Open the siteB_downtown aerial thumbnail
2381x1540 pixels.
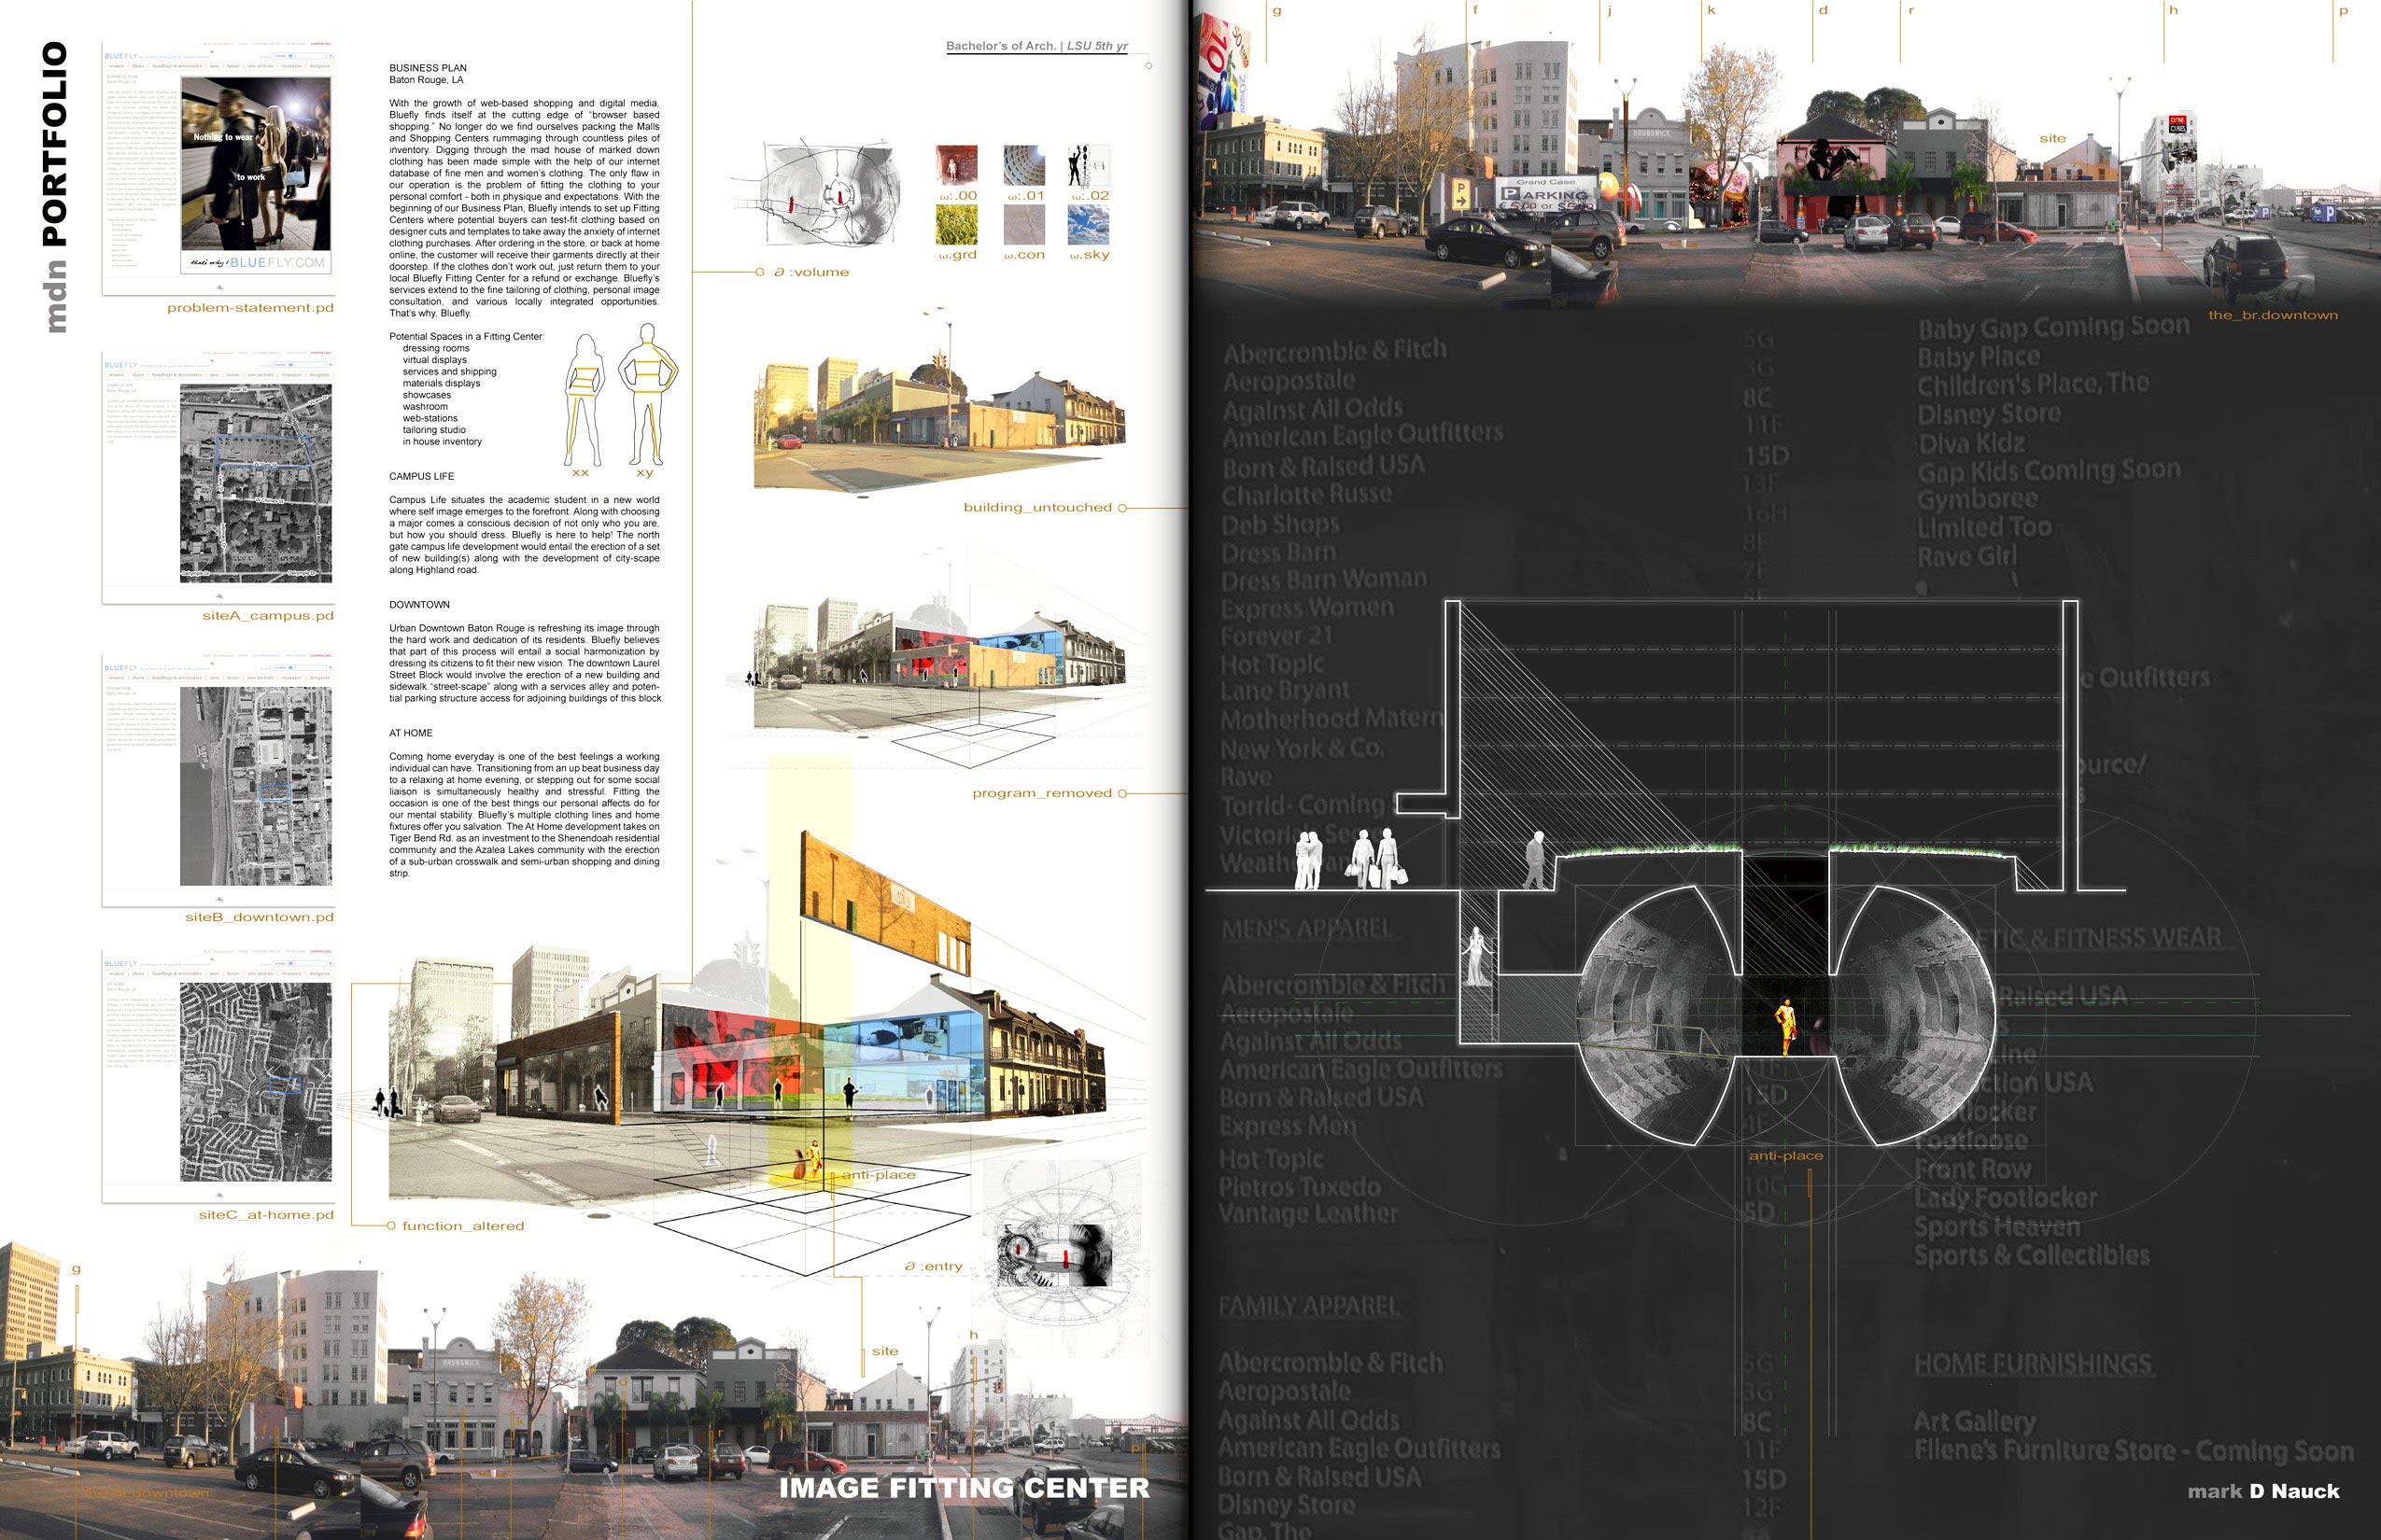click(218, 780)
